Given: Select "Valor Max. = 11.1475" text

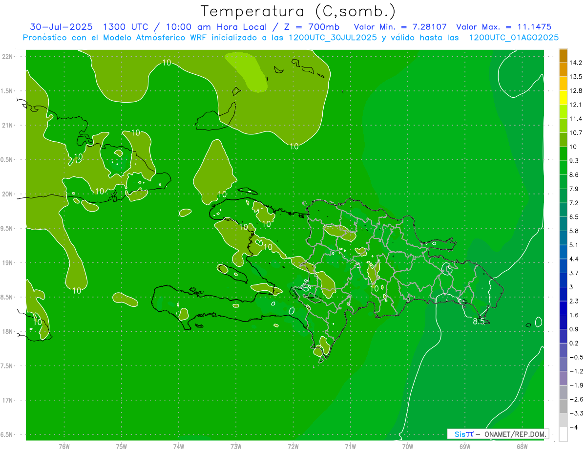Looking at the screenshot, I should (503, 27).
